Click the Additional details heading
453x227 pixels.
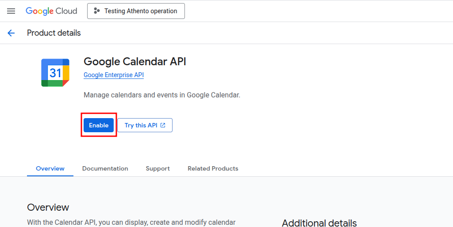319,223
